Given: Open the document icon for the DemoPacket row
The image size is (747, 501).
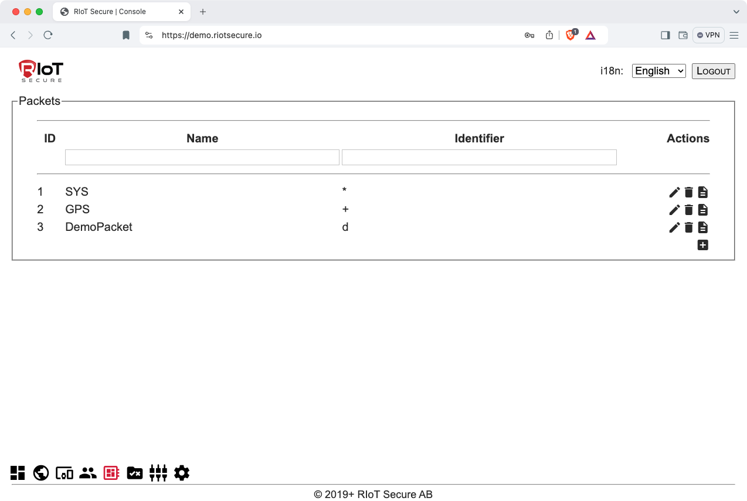Looking at the screenshot, I should pyautogui.click(x=702, y=227).
